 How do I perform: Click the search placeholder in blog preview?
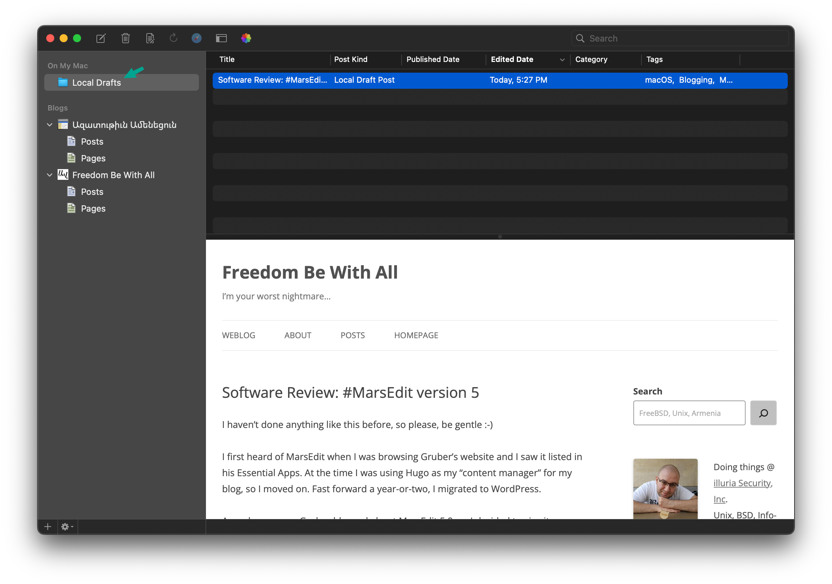coord(689,413)
